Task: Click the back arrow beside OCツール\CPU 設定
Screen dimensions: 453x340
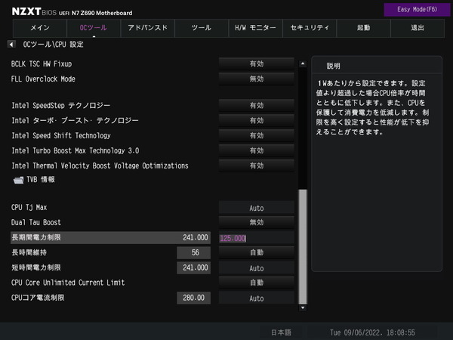Action: [x=11, y=45]
